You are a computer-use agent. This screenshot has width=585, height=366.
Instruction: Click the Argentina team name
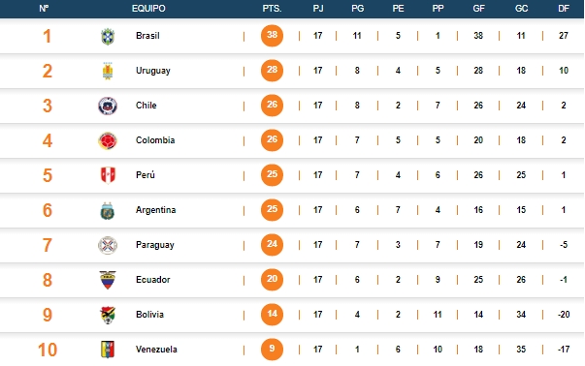155,210
